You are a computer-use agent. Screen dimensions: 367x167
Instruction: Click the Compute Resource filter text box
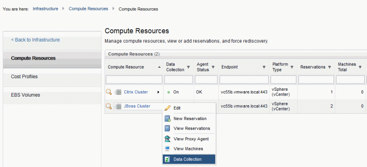tap(134, 79)
